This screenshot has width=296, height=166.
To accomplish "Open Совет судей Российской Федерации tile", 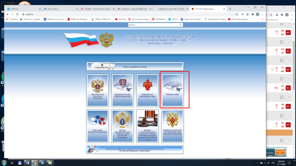I will (x=98, y=126).
